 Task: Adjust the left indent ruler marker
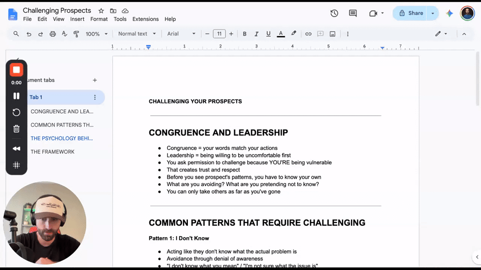tap(148, 47)
